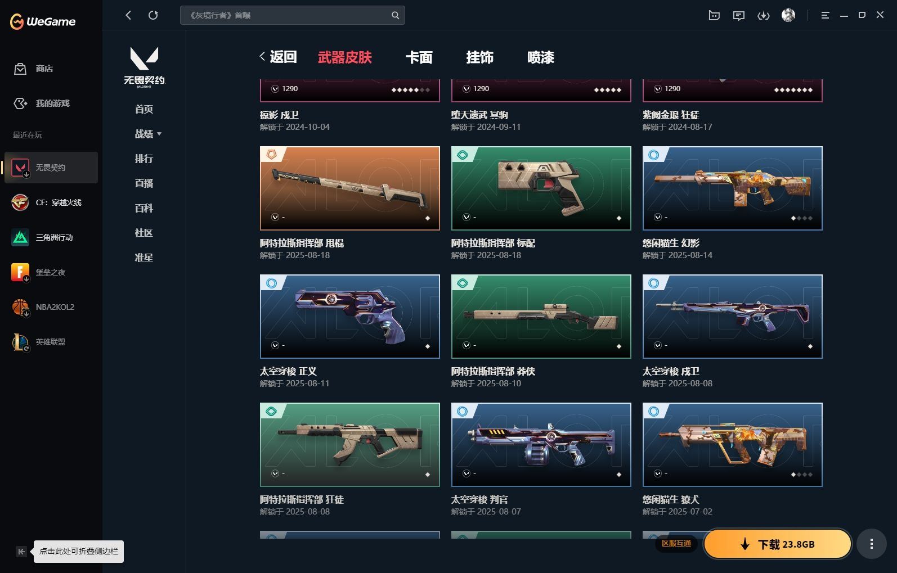Screen dimensions: 897x573
Task: Open the folder icon in top bar
Action: [x=714, y=16]
